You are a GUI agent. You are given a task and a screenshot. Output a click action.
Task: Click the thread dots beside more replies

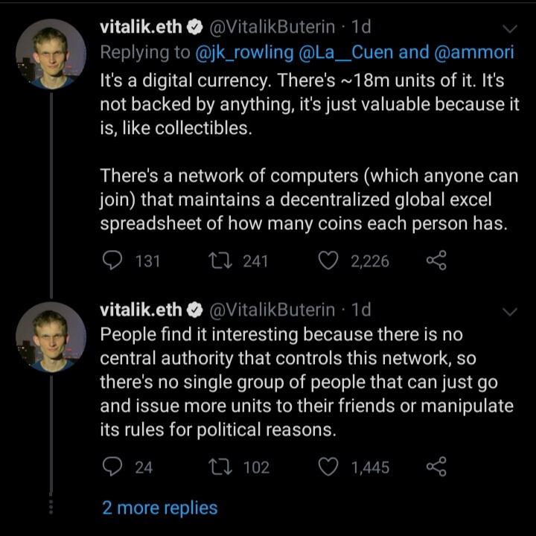point(51,507)
